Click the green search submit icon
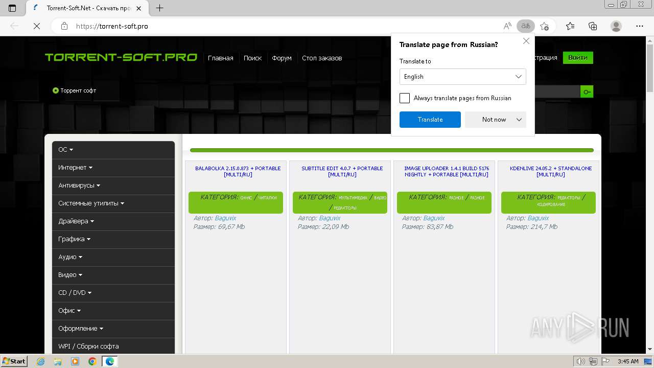Viewport: 654px width, 368px height. pyautogui.click(x=587, y=91)
